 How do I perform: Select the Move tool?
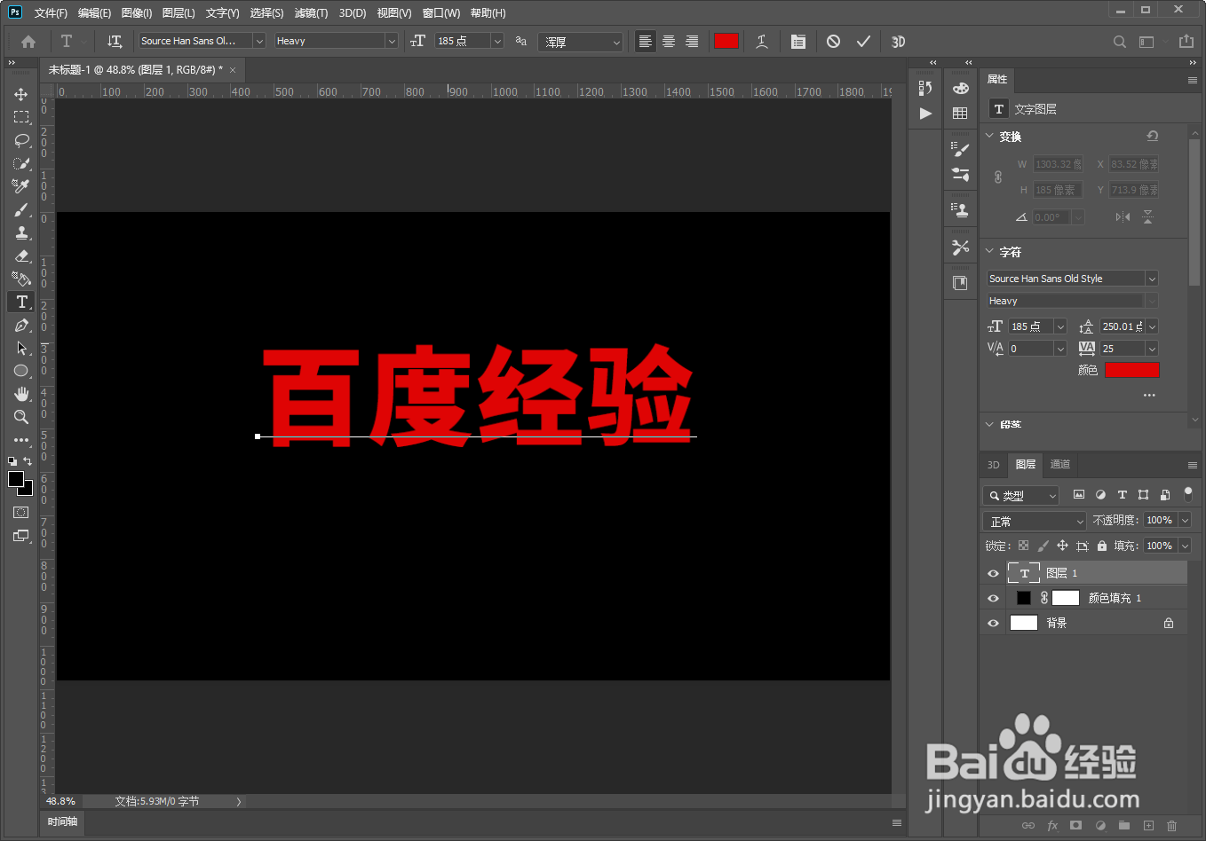pos(20,93)
